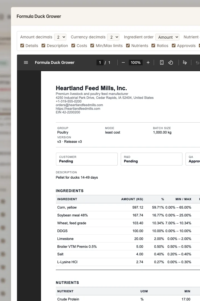This screenshot has width=200, height=301.
Task: Click the Formula Duck Grower dialog title
Action: (39, 16)
